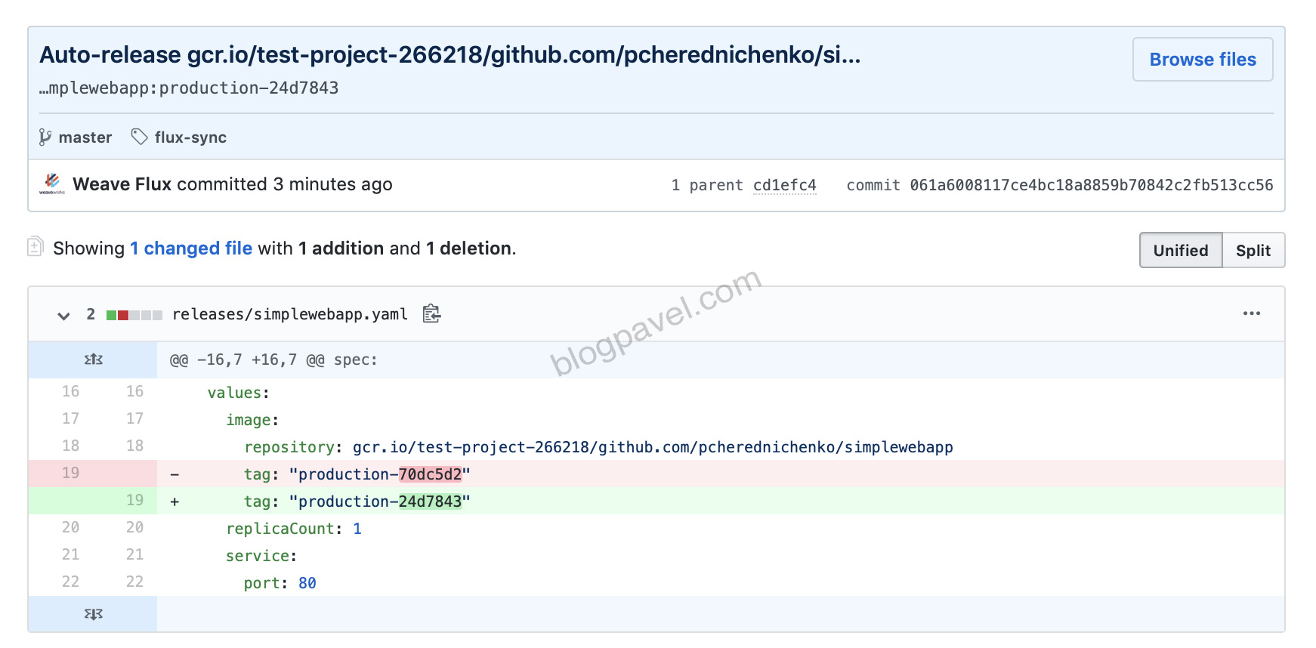Click the master branch name

[x=85, y=137]
